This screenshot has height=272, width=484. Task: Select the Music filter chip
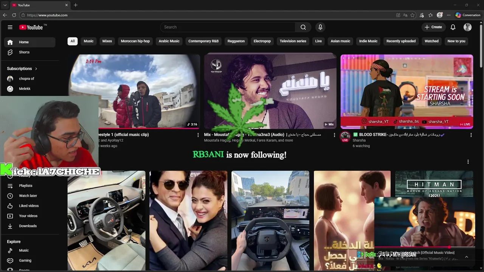(x=88, y=41)
